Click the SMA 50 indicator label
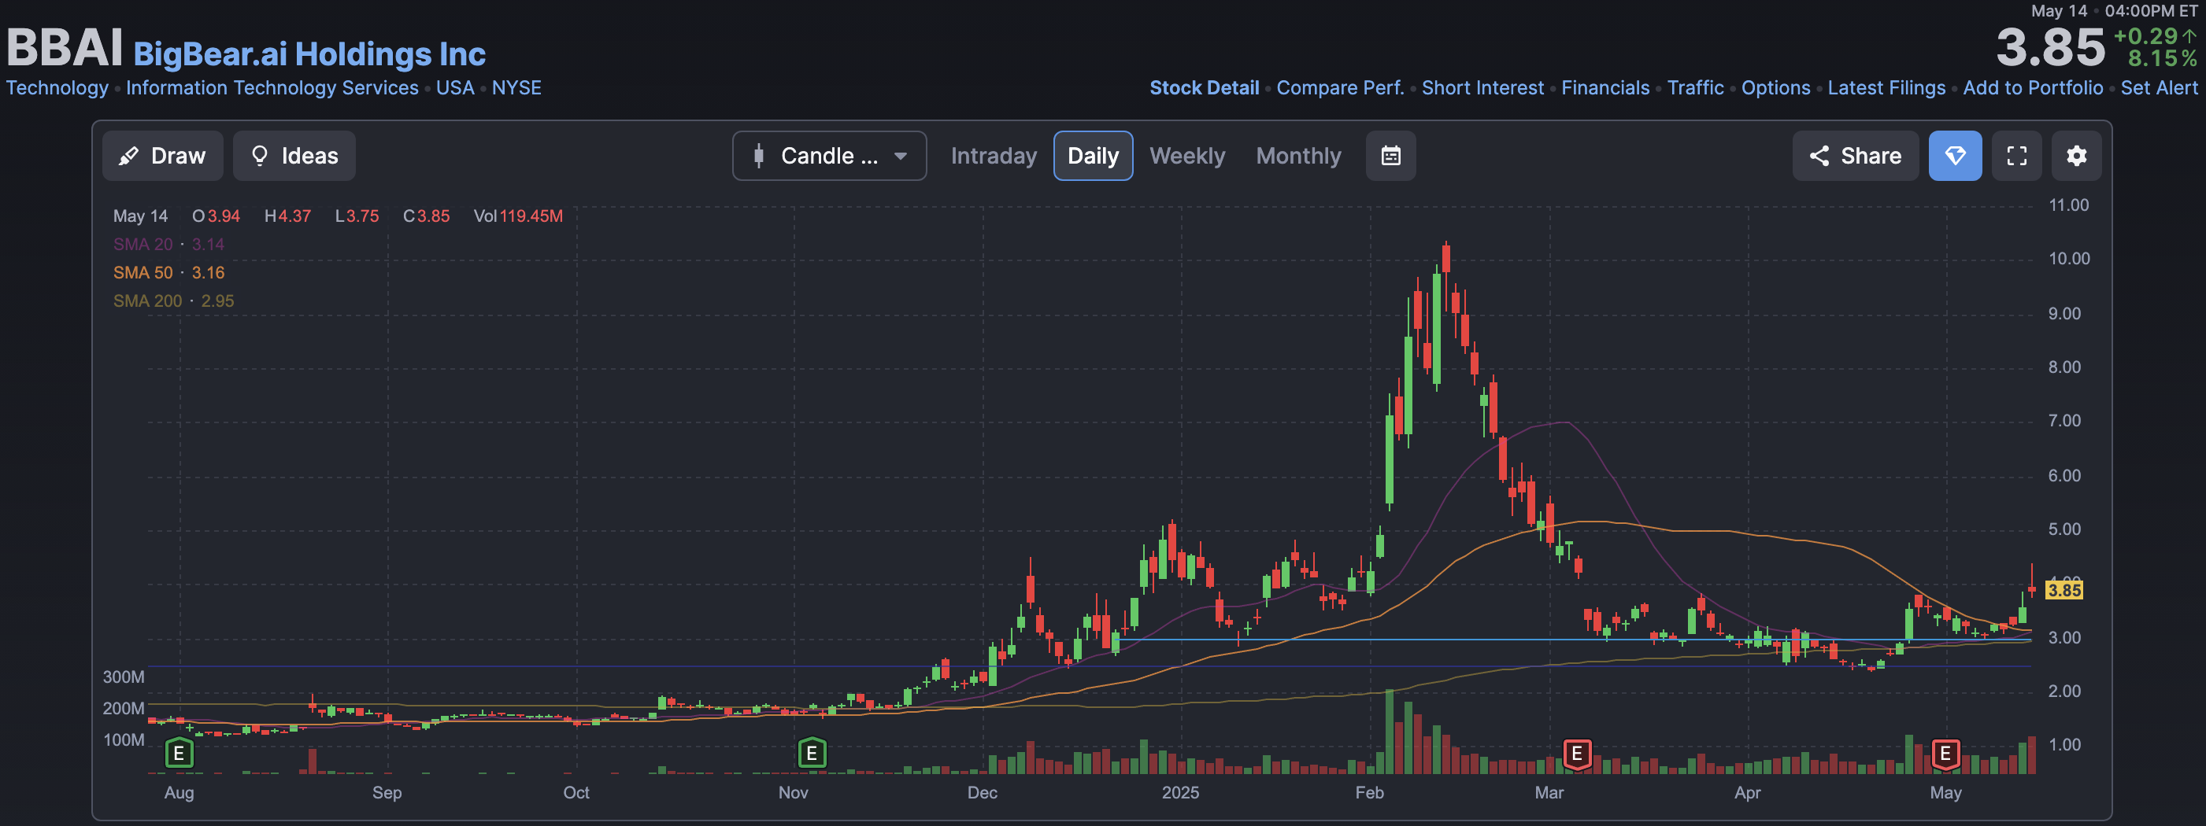2206x826 pixels. coord(143,272)
